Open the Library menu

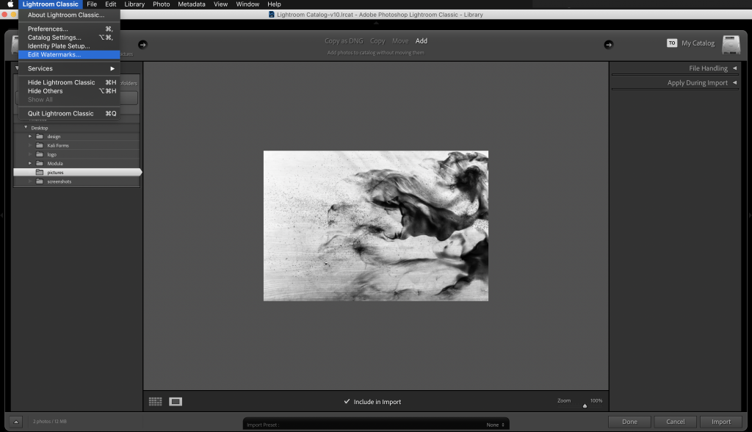pos(134,4)
